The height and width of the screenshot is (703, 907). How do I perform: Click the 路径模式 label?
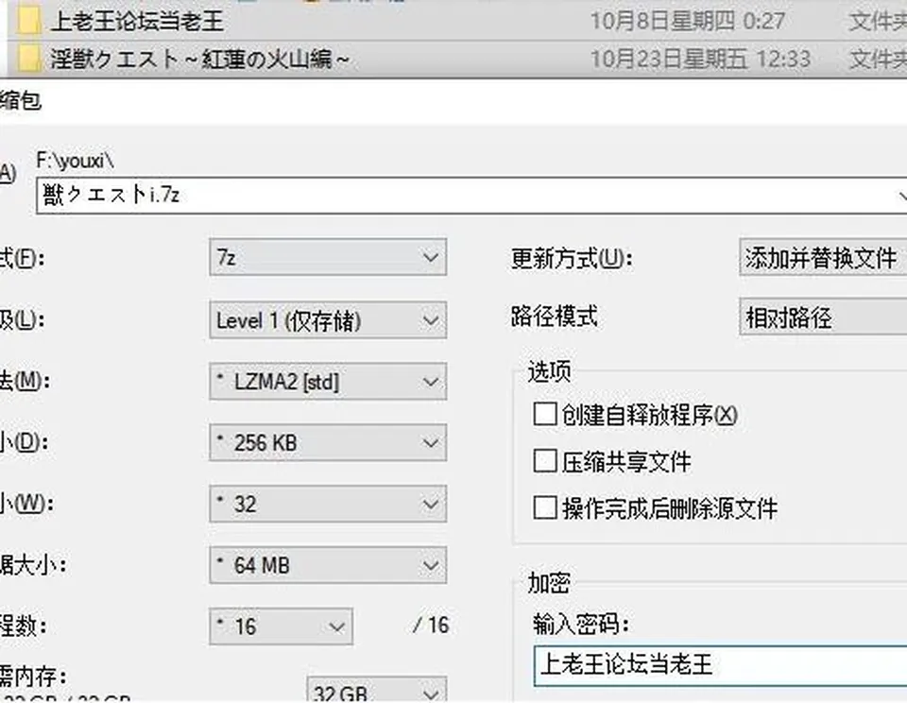(x=555, y=317)
